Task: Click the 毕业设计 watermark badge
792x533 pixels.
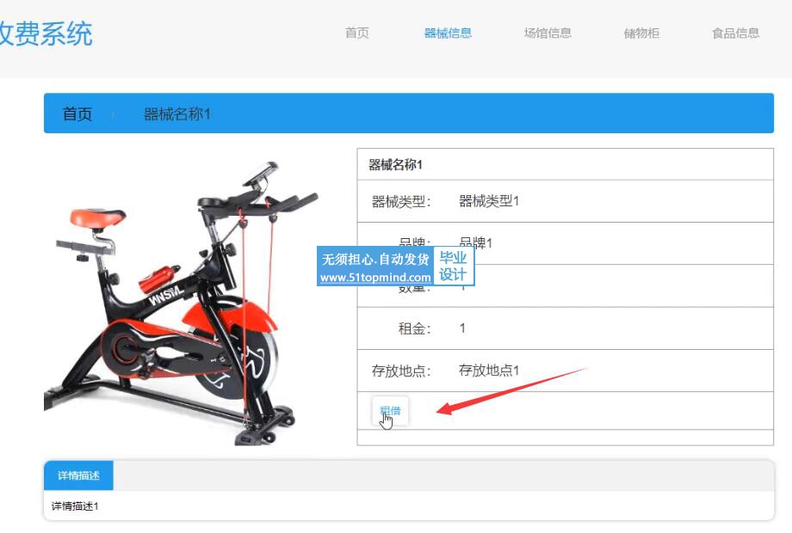Action: 453,266
